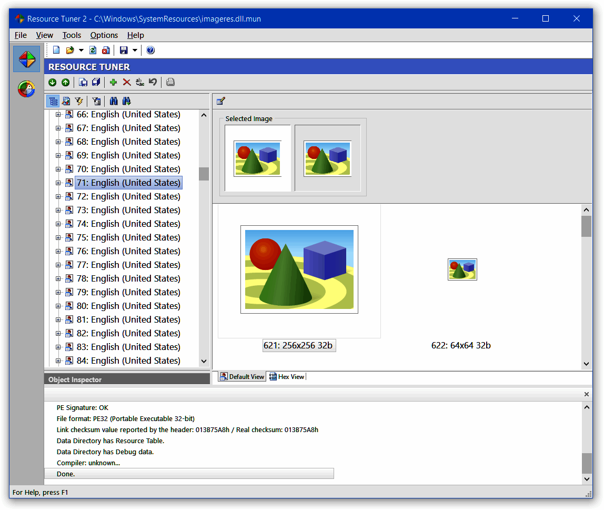
Task: Open Help contents with the question mark icon
Action: coord(150,50)
